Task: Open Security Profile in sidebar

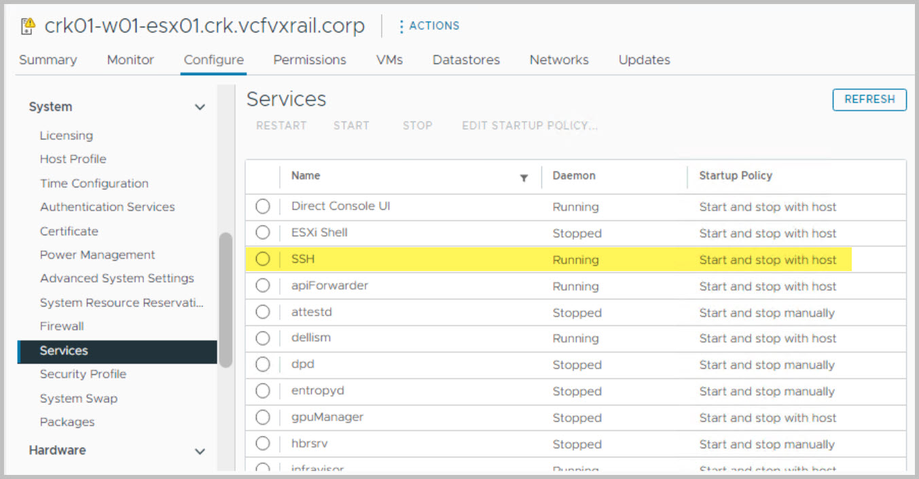Action: [83, 374]
